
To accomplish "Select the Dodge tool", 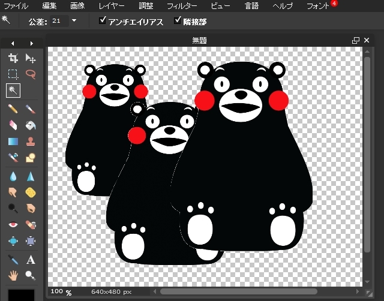I will pyautogui.click(x=13, y=208).
